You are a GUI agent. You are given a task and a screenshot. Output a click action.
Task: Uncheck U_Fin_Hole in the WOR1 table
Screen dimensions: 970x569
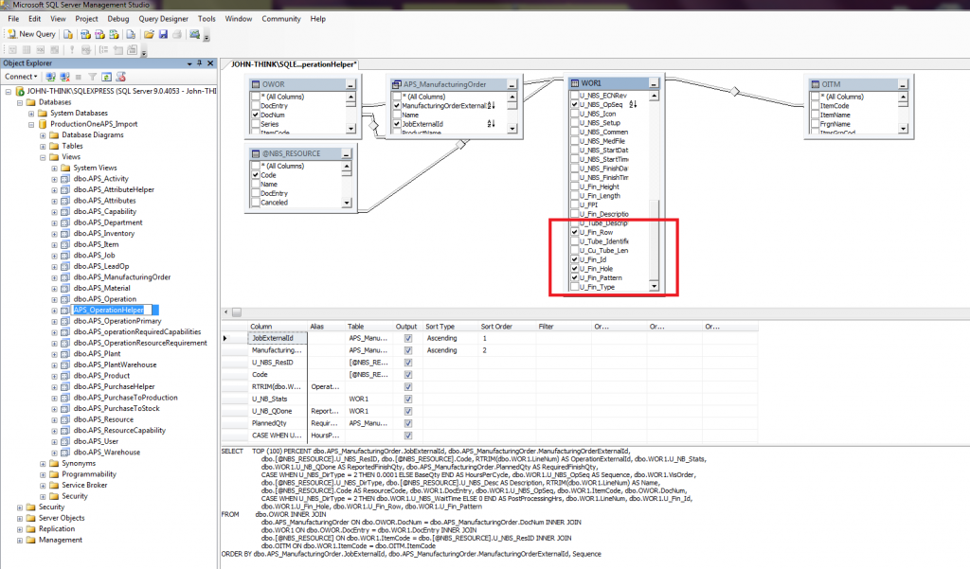574,269
